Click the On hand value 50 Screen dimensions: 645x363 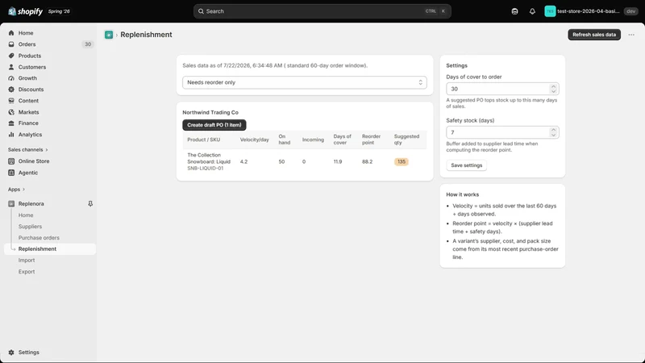281,162
